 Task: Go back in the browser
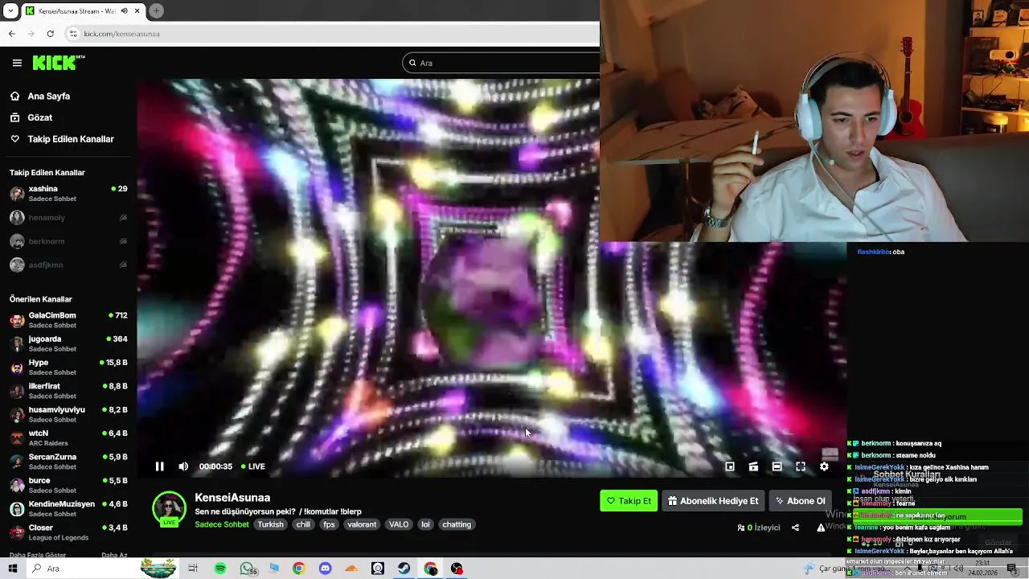(x=11, y=34)
